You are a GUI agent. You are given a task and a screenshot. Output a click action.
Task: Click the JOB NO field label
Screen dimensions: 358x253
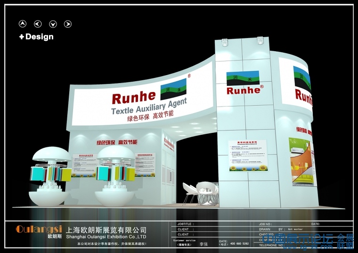[x=265, y=224]
